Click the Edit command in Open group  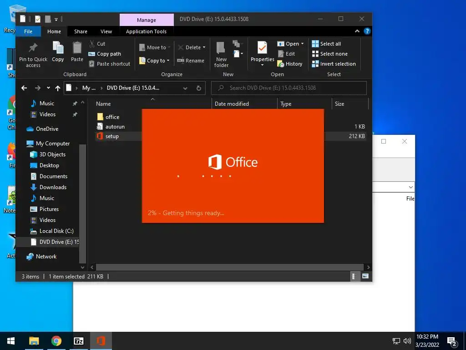pyautogui.click(x=286, y=54)
